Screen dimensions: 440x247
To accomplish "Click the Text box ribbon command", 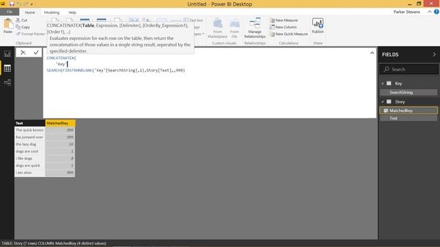I will pos(193,20).
